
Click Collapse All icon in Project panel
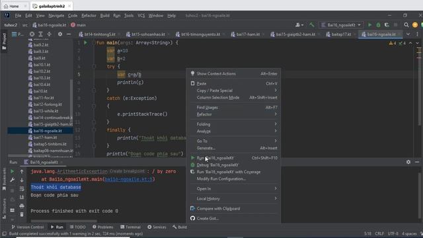coord(49,34)
